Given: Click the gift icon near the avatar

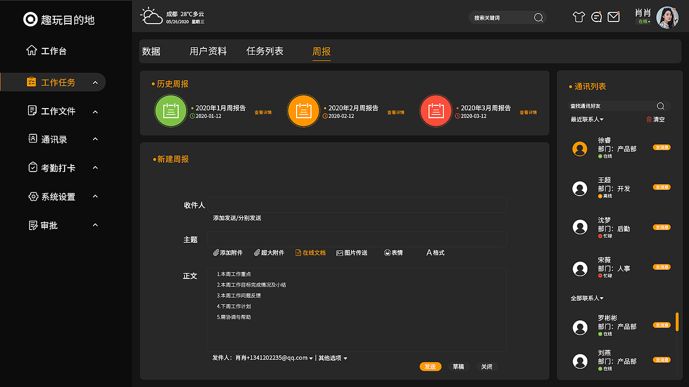Looking at the screenshot, I should coord(578,17).
